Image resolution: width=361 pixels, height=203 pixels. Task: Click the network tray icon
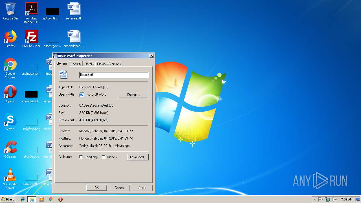click(327, 199)
